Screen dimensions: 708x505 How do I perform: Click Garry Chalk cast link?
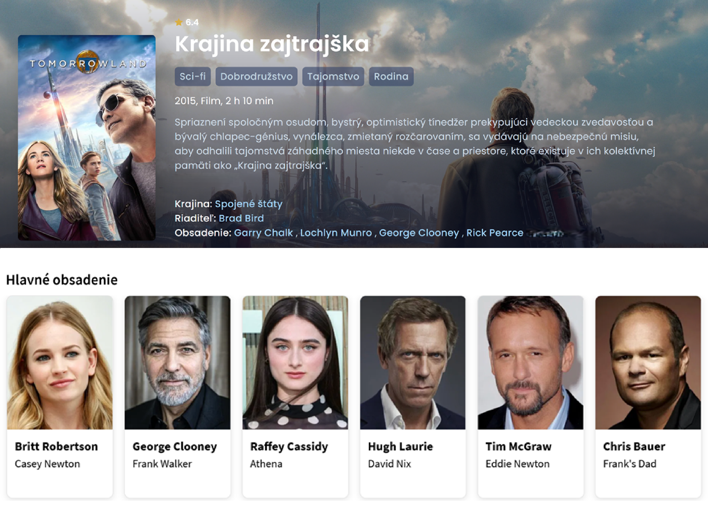click(263, 233)
